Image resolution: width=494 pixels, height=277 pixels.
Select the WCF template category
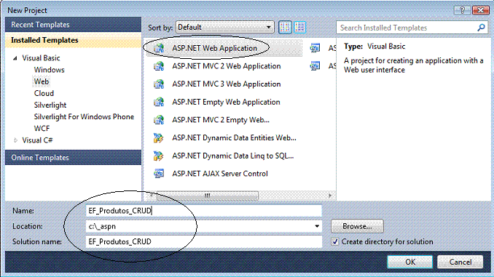tap(42, 128)
